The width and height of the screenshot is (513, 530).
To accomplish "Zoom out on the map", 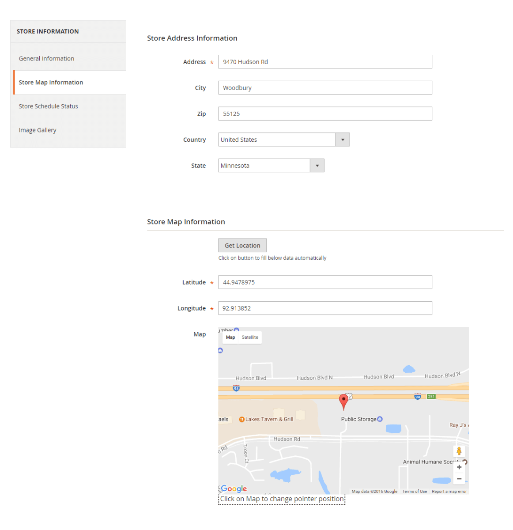I will [x=459, y=479].
